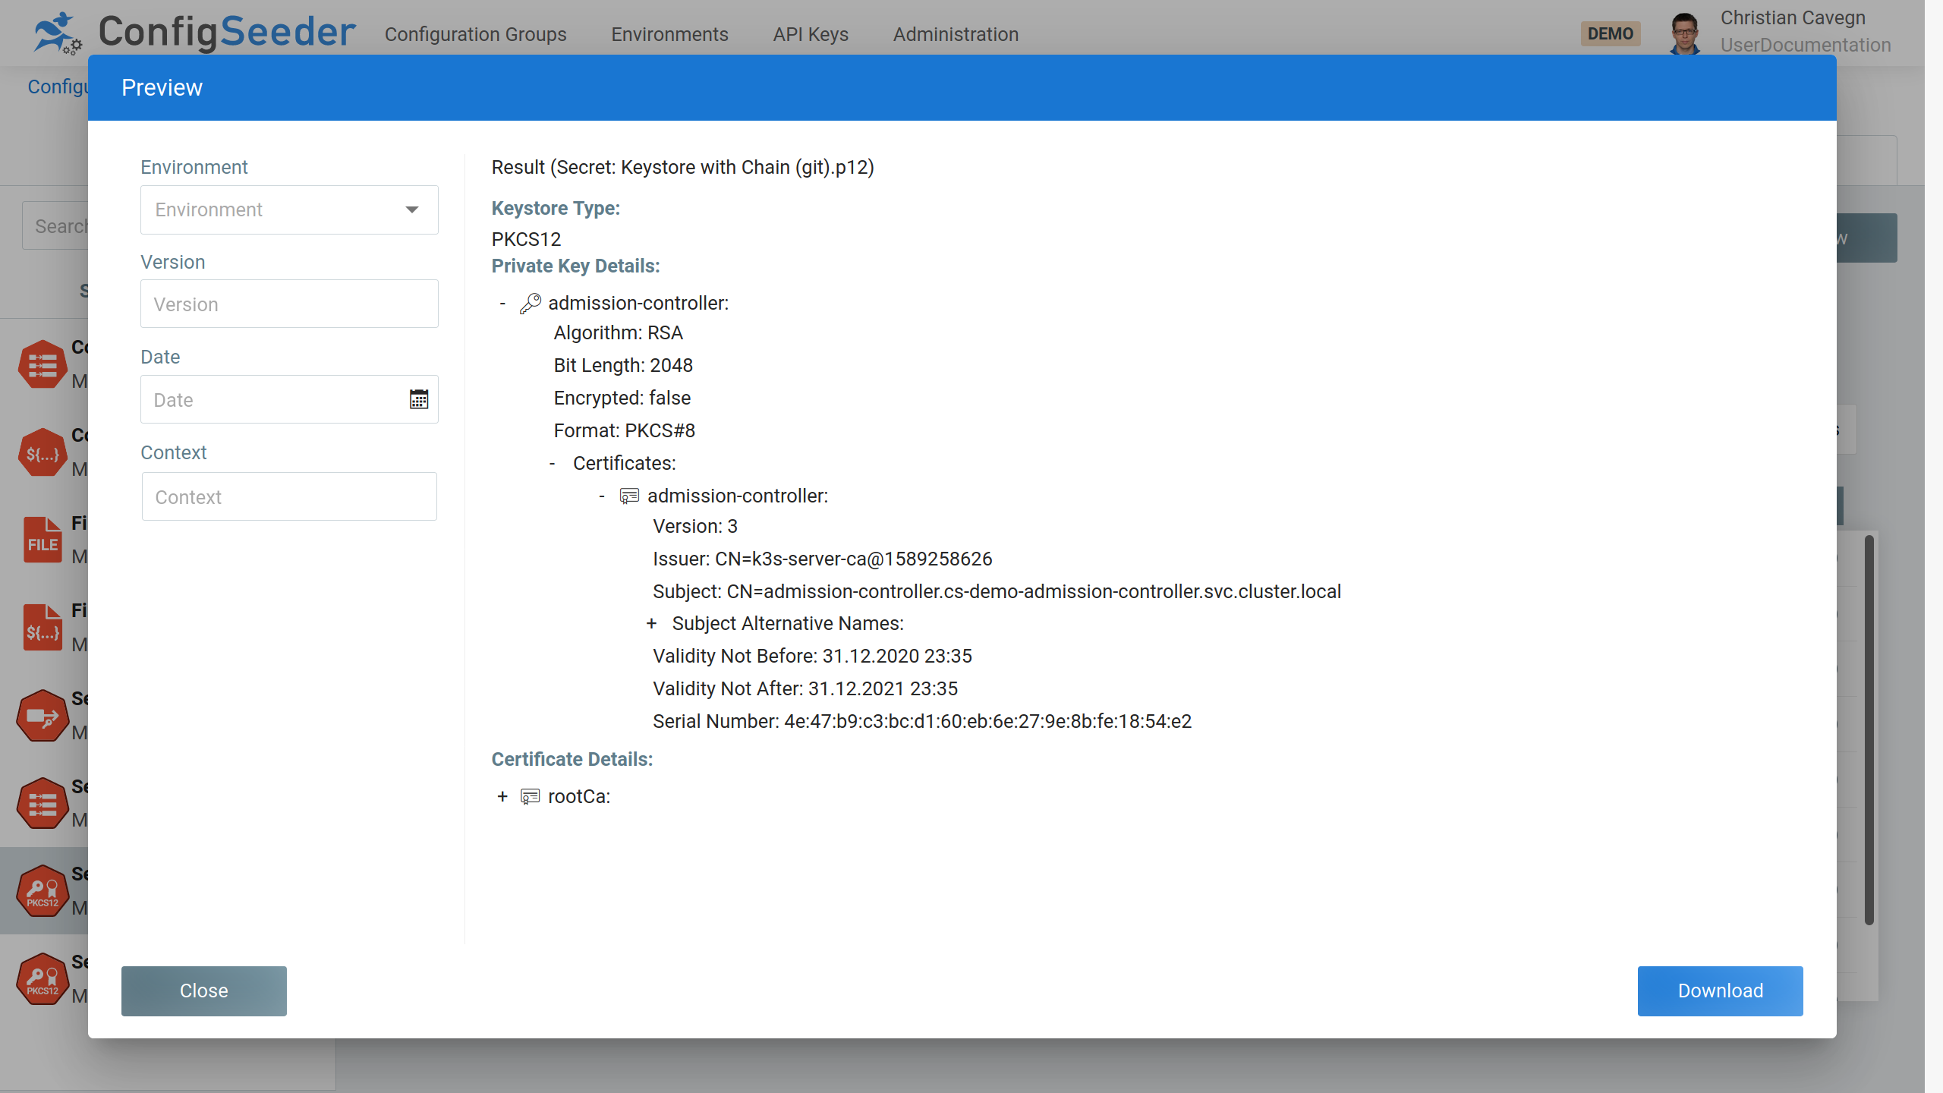1943x1093 pixels.
Task: Collapse the admission-controller certificate entry
Action: coord(602,496)
